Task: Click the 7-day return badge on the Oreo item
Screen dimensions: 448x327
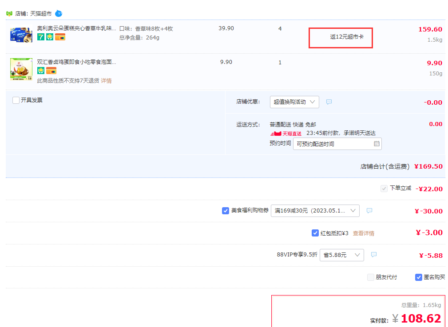Action: coord(41,37)
